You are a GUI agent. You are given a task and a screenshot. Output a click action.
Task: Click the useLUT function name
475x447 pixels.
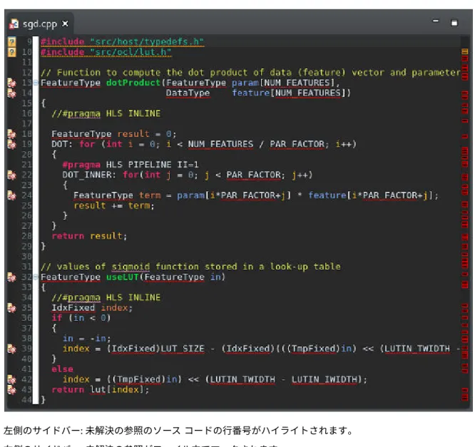tap(123, 277)
